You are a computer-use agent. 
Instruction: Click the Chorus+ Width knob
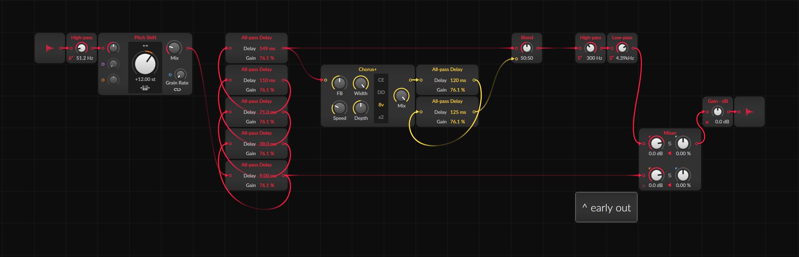[361, 83]
